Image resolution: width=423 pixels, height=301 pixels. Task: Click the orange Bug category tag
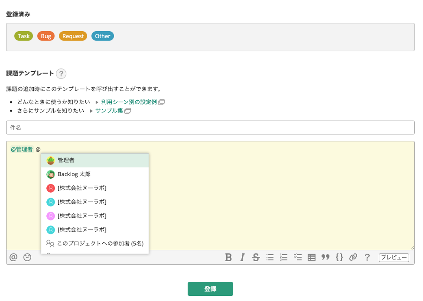pos(46,36)
